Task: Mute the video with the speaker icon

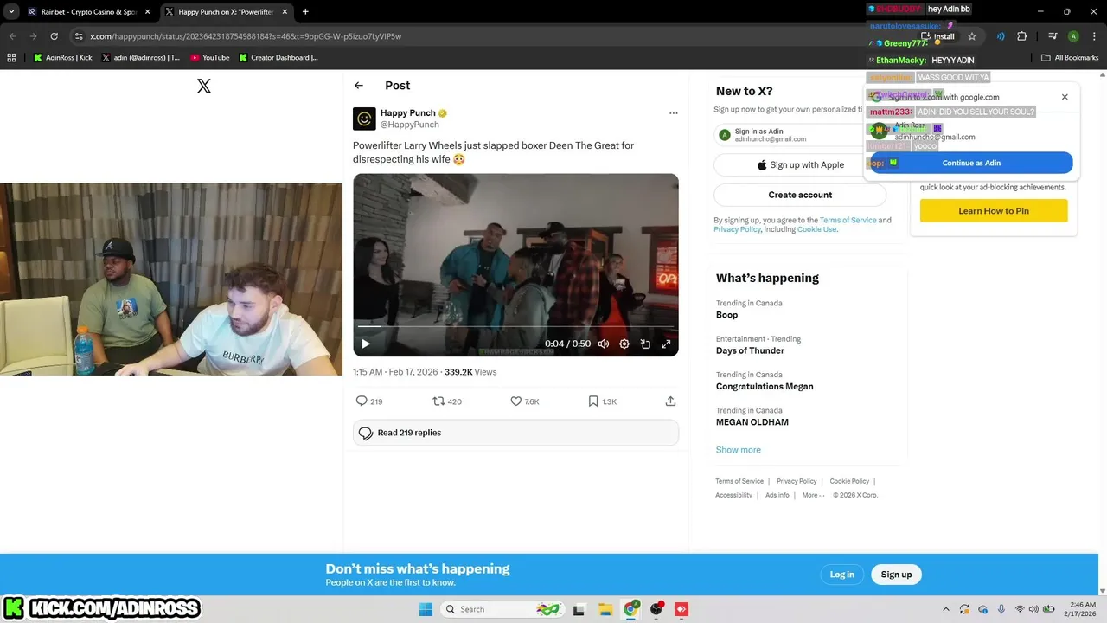Action: point(604,344)
